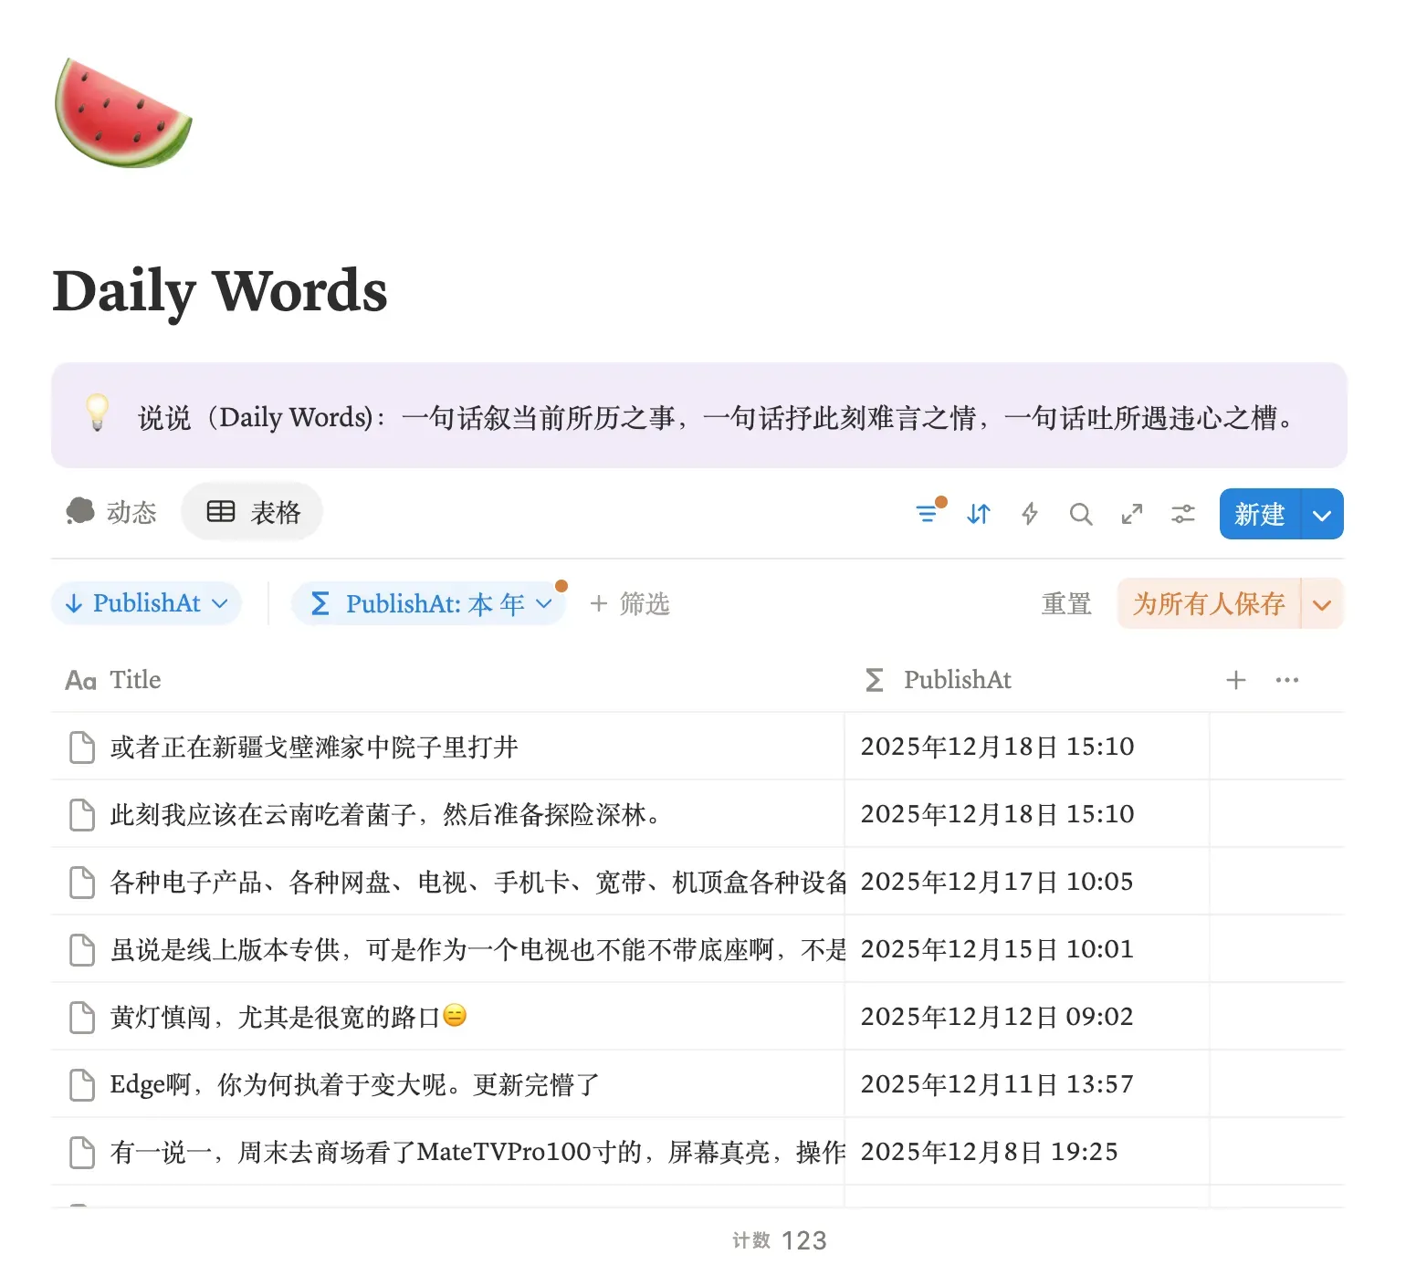Open column options three-dot menu
1406x1265 pixels.
1286,680
